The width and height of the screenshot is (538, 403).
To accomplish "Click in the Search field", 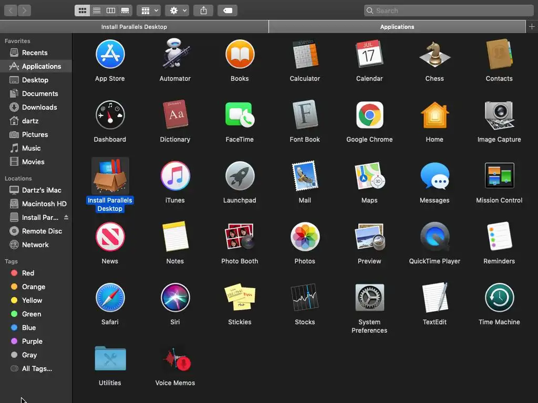I will (449, 10).
